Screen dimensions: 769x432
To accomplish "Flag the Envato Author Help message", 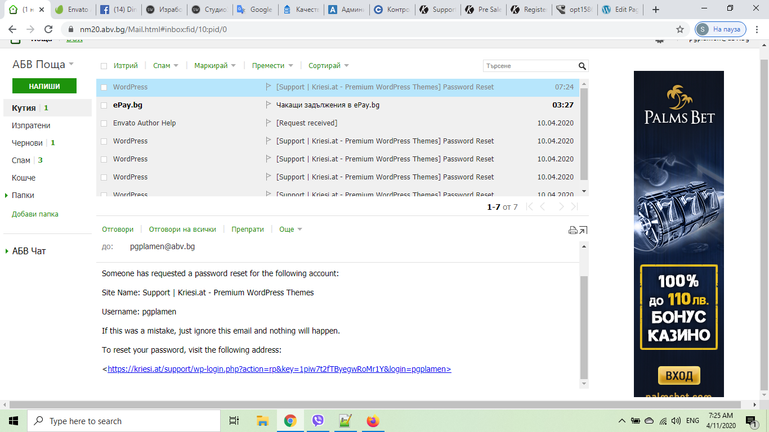I will [x=269, y=123].
